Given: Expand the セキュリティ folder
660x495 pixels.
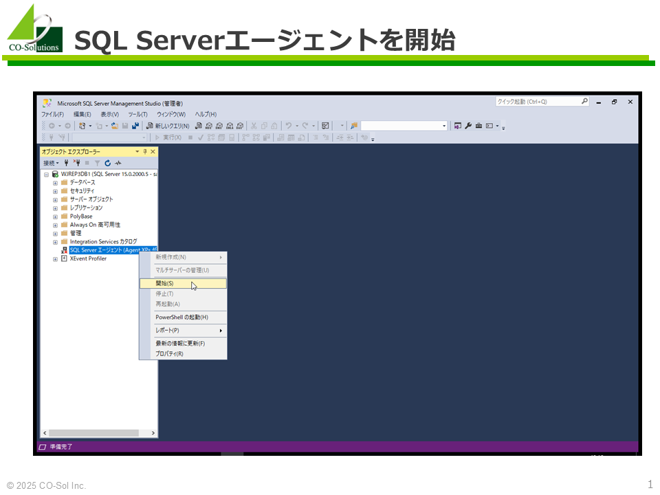Looking at the screenshot, I should 55,192.
